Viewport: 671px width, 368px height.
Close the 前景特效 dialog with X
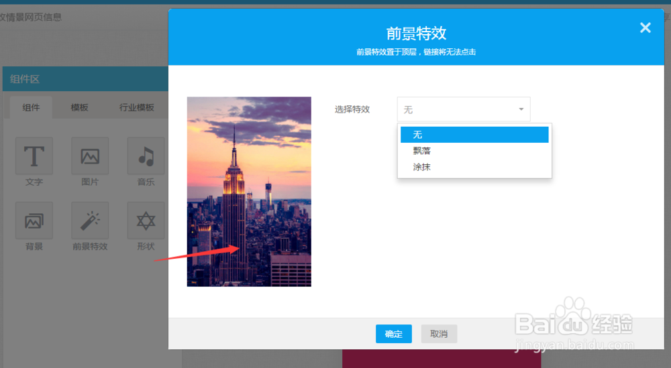(646, 27)
